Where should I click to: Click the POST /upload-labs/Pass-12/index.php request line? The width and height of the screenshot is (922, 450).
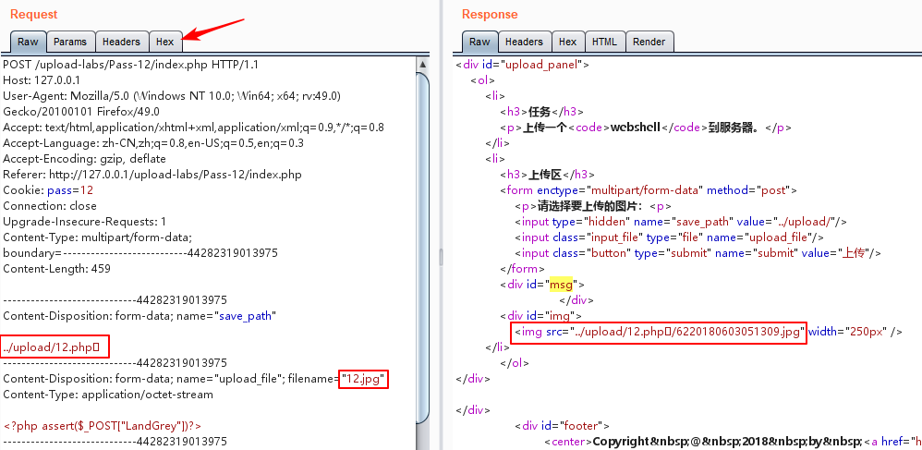coord(130,64)
